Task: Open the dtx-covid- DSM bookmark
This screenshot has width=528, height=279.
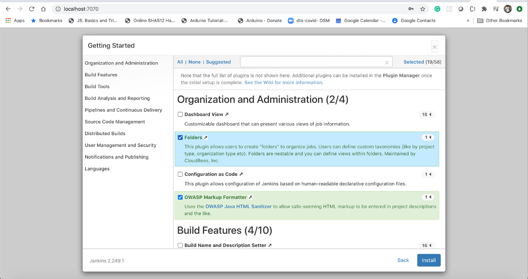Action: 309,20
